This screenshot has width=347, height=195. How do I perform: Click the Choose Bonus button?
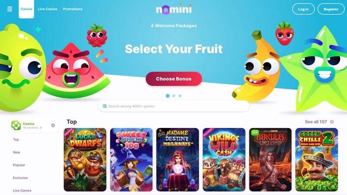pyautogui.click(x=174, y=79)
